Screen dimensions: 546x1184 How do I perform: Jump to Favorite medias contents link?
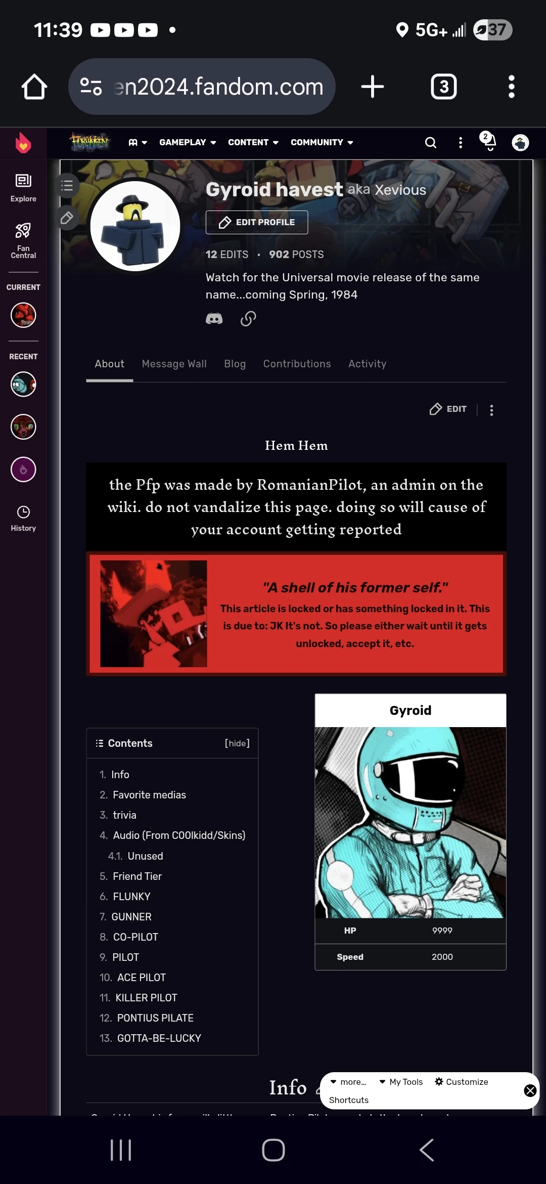click(149, 795)
